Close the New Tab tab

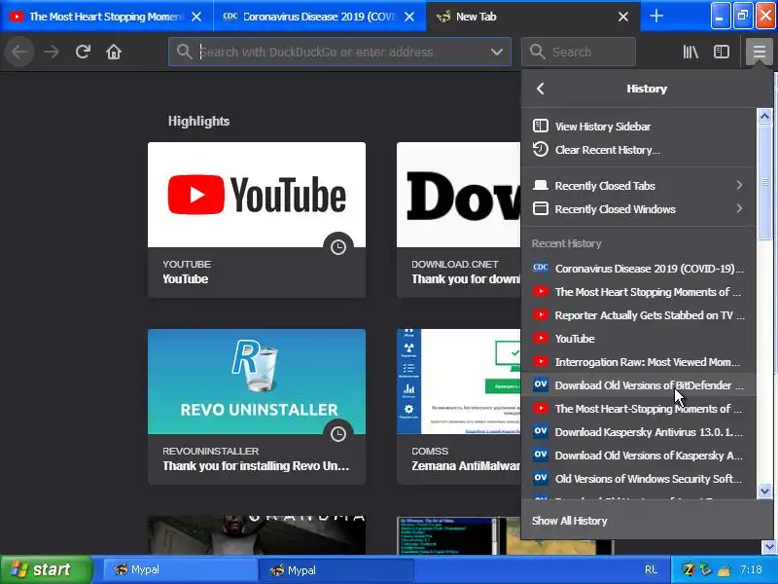623,17
